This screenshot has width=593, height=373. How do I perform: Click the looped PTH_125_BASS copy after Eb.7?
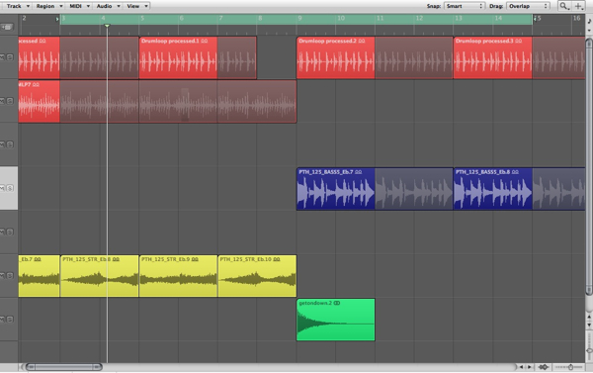tap(414, 189)
